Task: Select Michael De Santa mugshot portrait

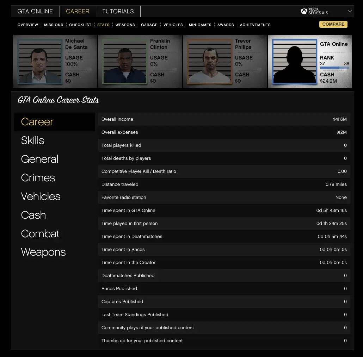Action: tap(40, 62)
